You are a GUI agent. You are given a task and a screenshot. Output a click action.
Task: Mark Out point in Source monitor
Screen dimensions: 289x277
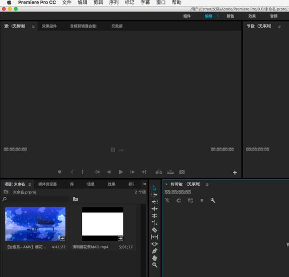pyautogui.click(x=82, y=172)
